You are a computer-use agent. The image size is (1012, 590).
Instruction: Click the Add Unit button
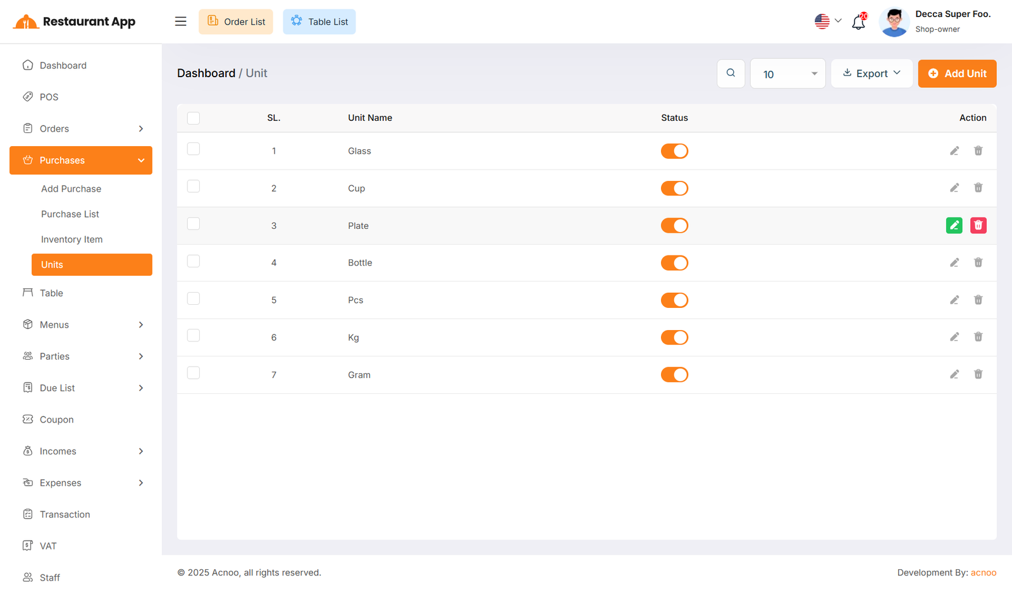click(957, 73)
